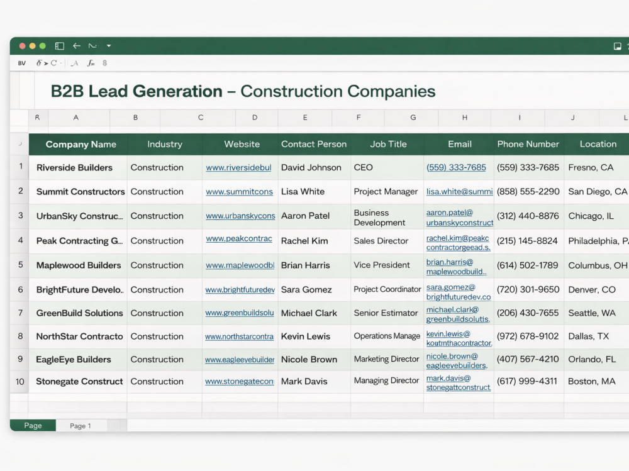Select the Denver, CO location cell
Image resolution: width=629 pixels, height=471 pixels.
(x=596, y=290)
